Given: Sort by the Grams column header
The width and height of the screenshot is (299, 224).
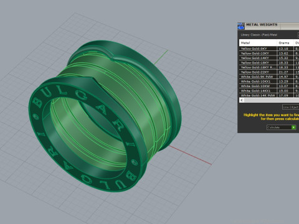Looking at the screenshot, I should point(285,43).
